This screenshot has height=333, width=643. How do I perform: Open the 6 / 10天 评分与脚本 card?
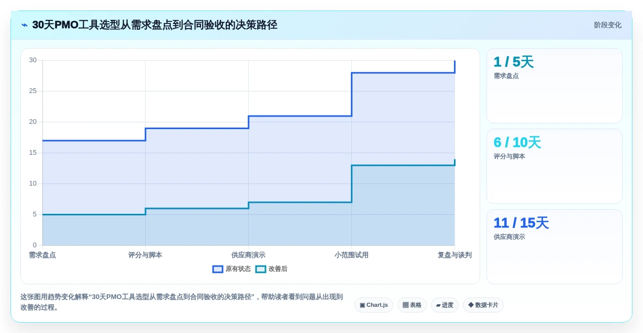[x=555, y=166]
